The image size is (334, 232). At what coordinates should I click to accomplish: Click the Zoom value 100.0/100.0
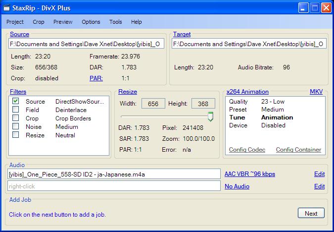click(199, 139)
